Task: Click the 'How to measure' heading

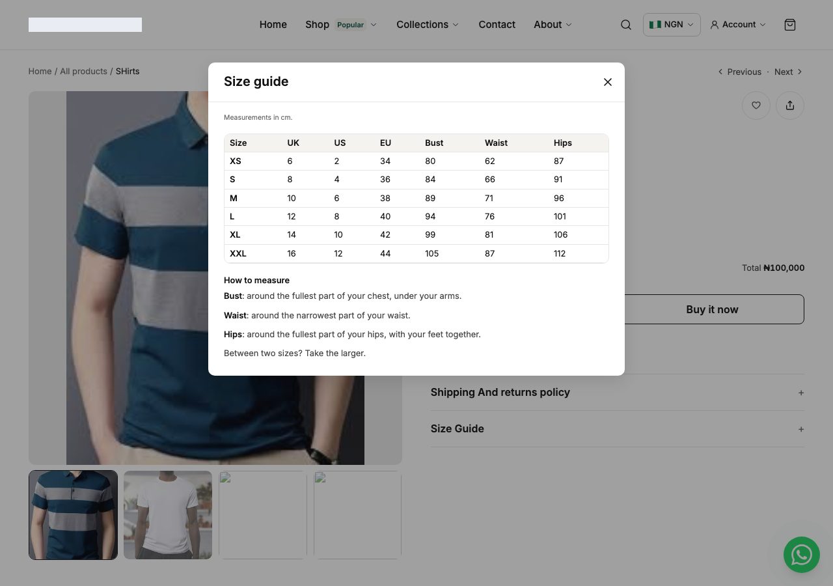Action: [x=256, y=280]
